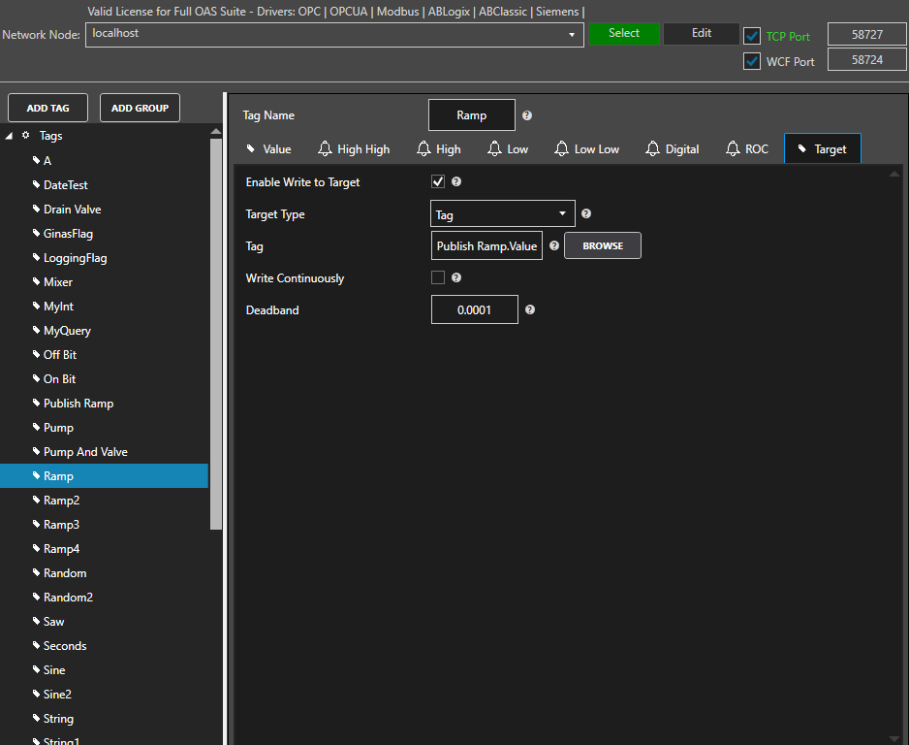The height and width of the screenshot is (745, 909).
Task: Click help icon next to Deadband field
Action: [530, 310]
